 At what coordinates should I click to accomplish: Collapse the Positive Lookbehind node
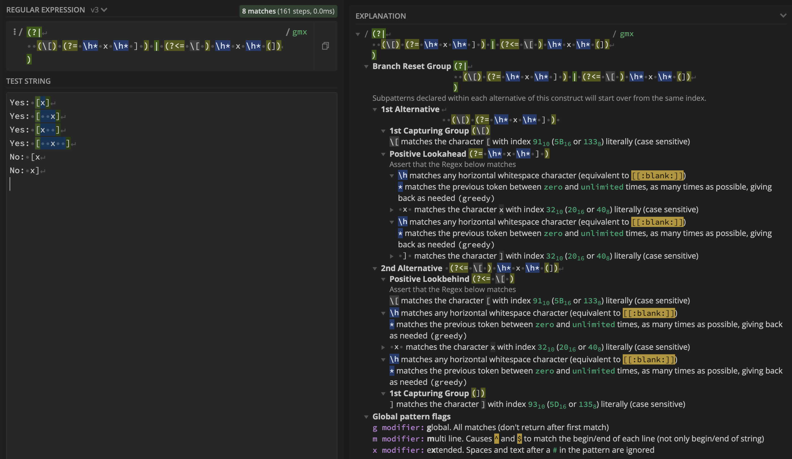coord(383,279)
